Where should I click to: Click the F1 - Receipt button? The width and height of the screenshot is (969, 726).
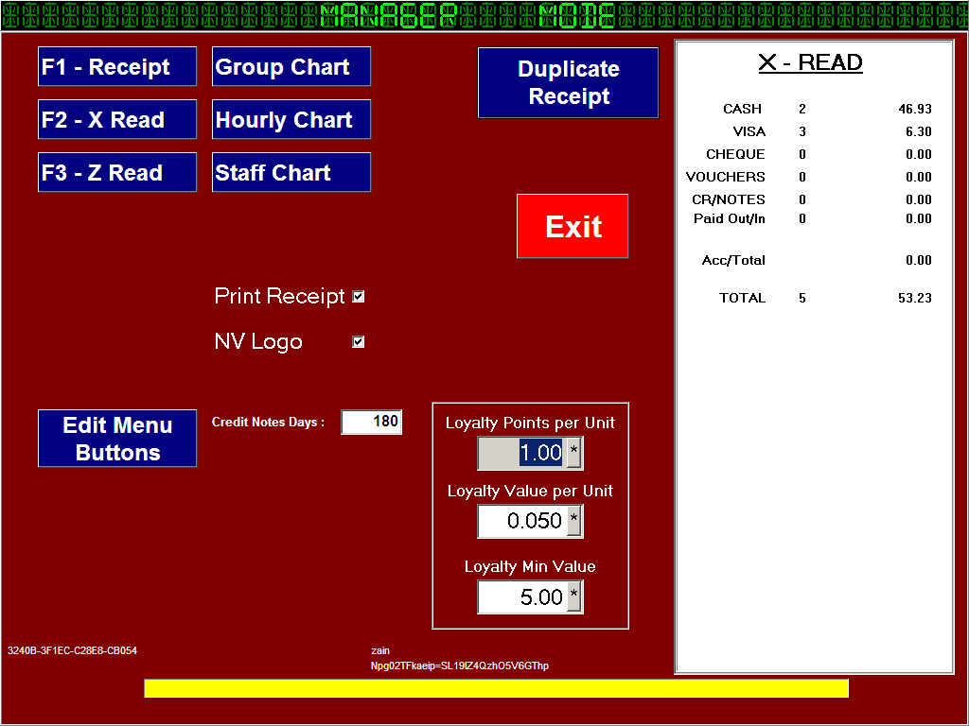coord(117,67)
